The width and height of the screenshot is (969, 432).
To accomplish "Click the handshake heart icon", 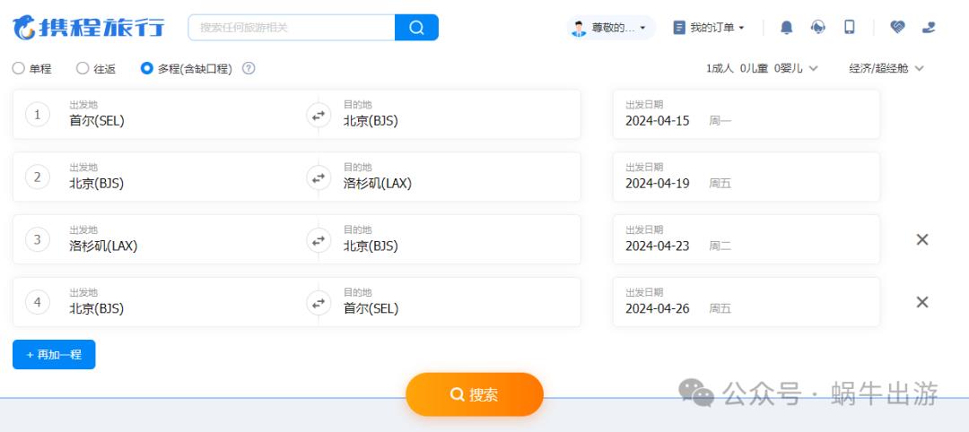I will tap(897, 28).
